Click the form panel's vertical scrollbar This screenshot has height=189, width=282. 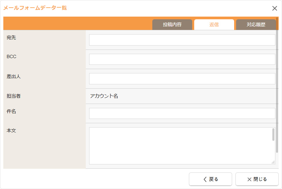pos(277,86)
